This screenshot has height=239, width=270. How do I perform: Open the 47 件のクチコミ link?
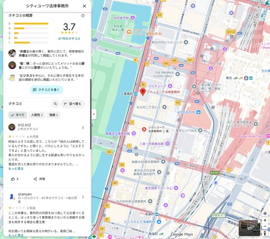click(69, 39)
